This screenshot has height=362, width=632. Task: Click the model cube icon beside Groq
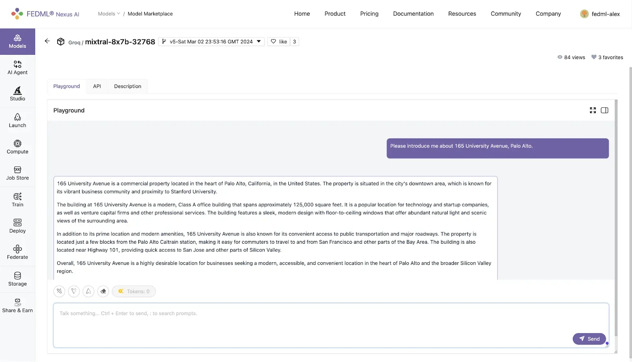point(60,41)
